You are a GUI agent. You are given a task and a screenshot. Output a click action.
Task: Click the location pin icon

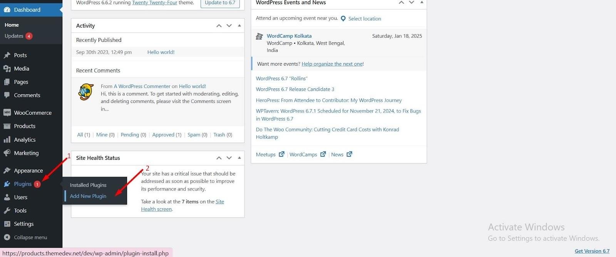pyautogui.click(x=343, y=18)
